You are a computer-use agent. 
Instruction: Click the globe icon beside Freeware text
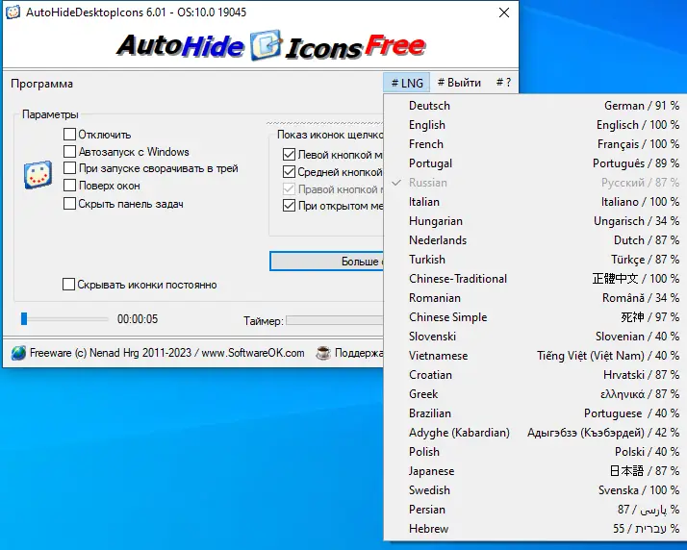[x=18, y=353]
